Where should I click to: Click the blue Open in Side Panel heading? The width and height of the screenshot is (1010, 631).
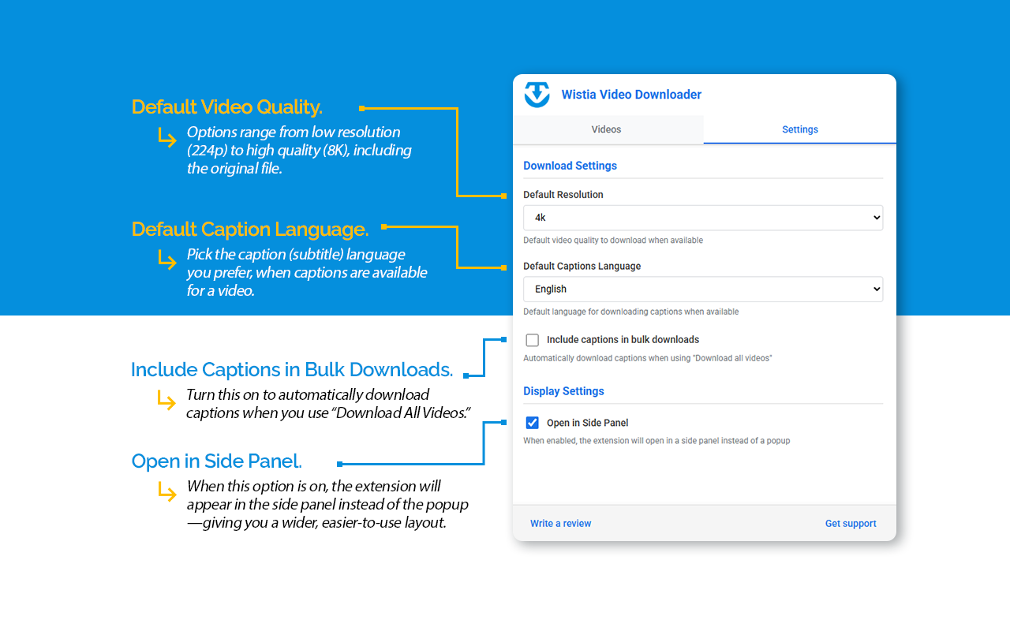tap(217, 461)
